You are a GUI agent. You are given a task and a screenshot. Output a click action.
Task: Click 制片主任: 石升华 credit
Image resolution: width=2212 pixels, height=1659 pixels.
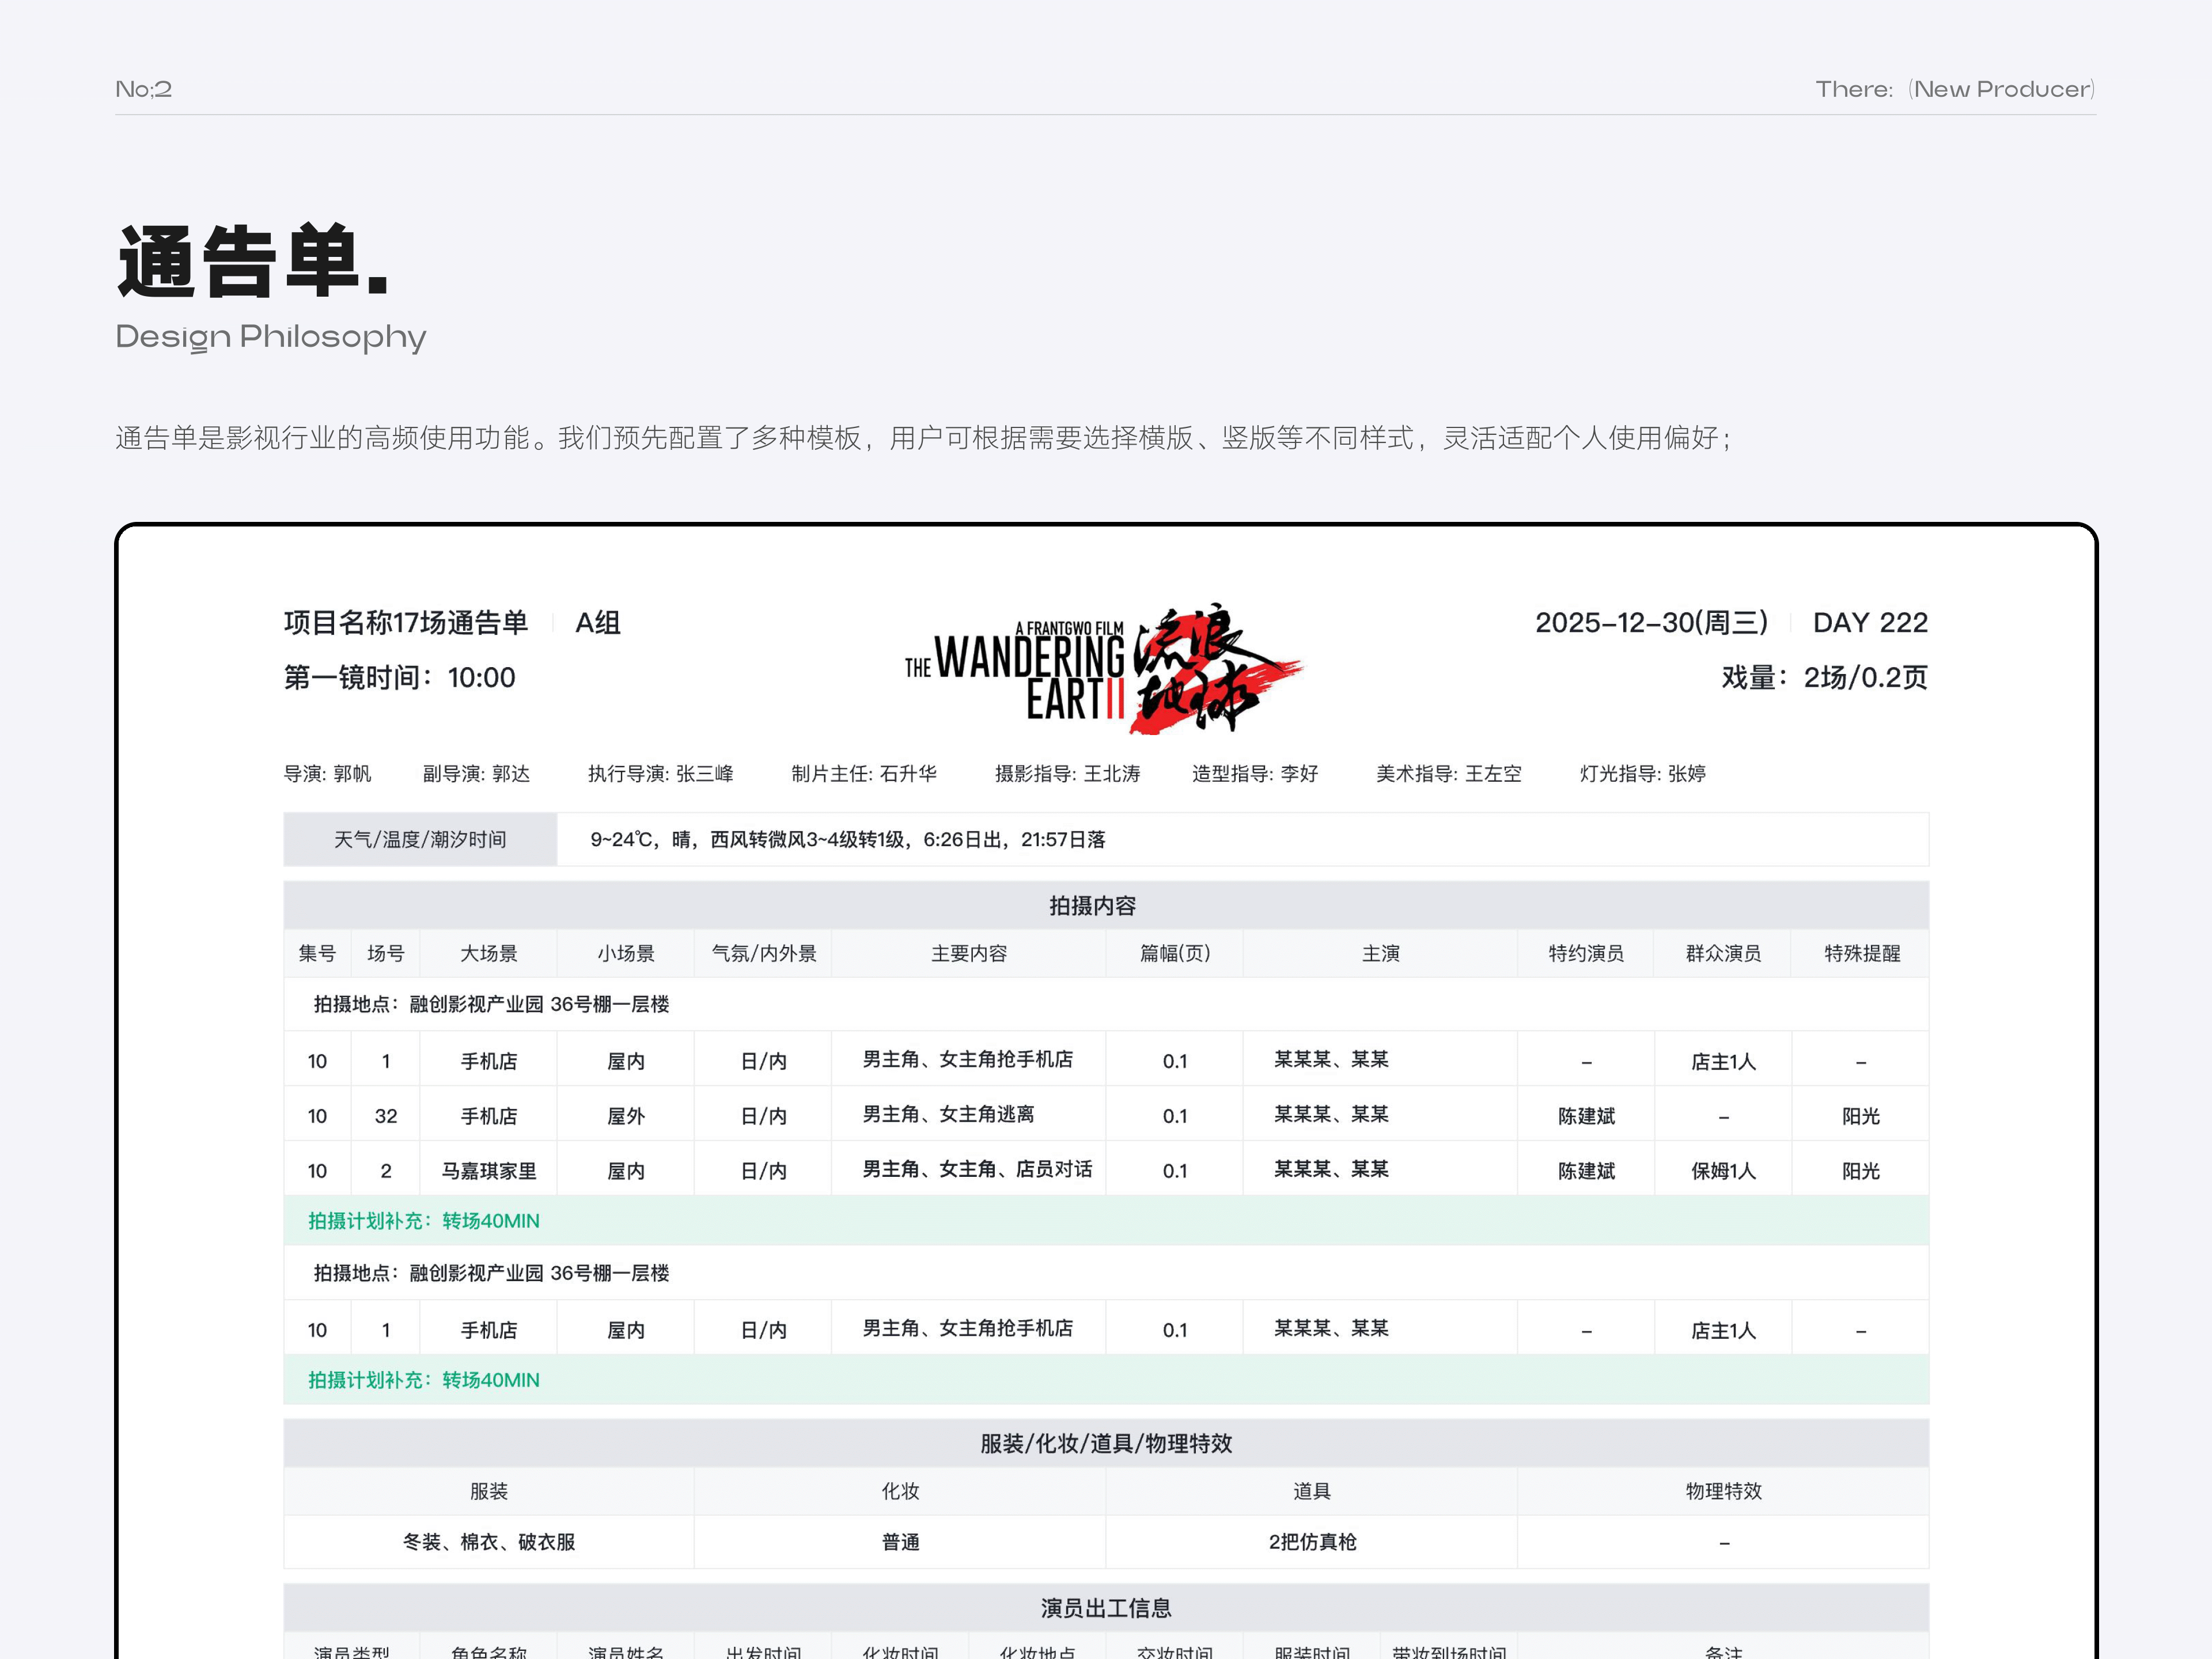pos(864,774)
